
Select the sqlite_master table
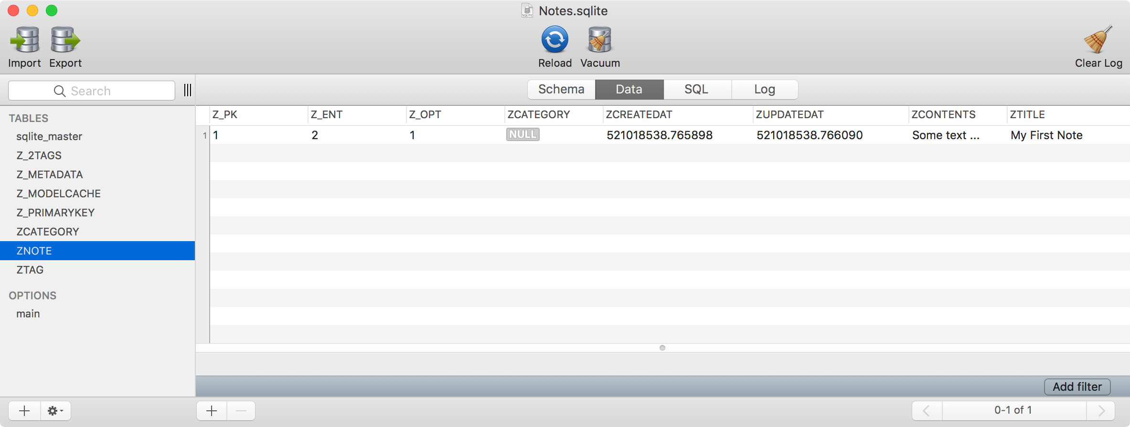[49, 136]
